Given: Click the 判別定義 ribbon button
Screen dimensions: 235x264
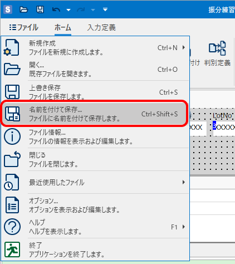Looking at the screenshot, I should (217, 53).
